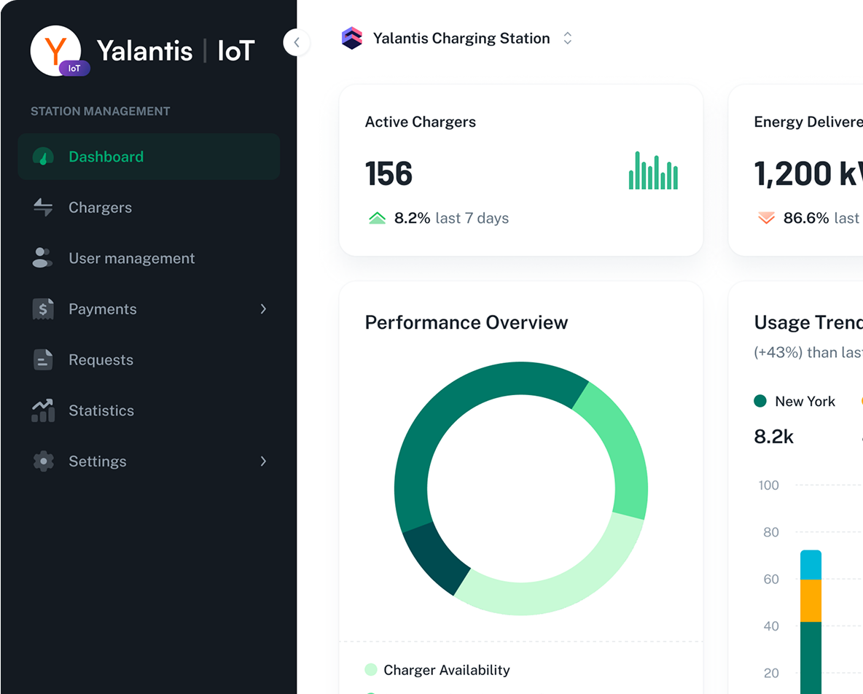The image size is (863, 694).
Task: Click the Active Chargers 156 value
Action: (x=388, y=174)
